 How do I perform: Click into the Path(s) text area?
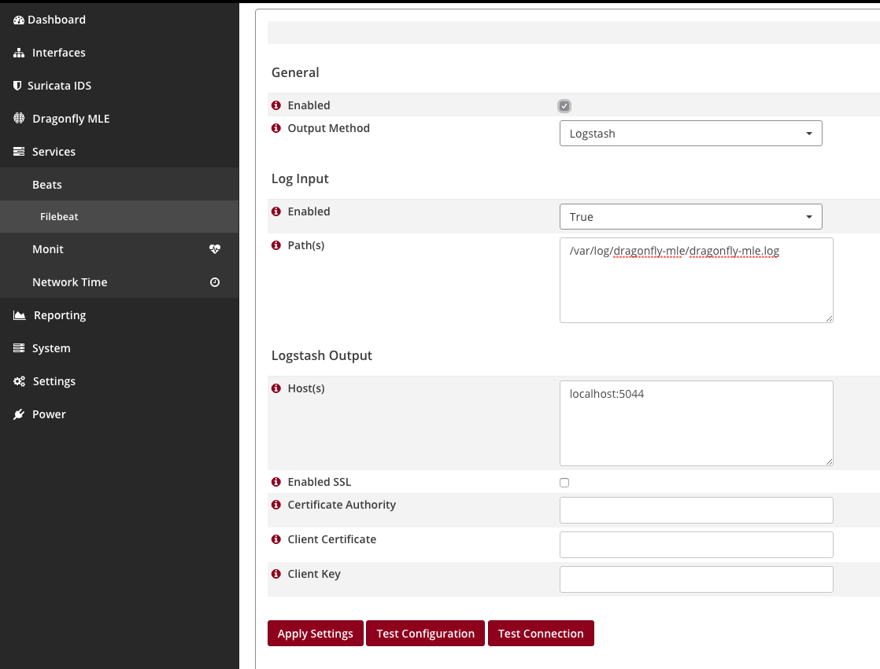click(x=696, y=280)
